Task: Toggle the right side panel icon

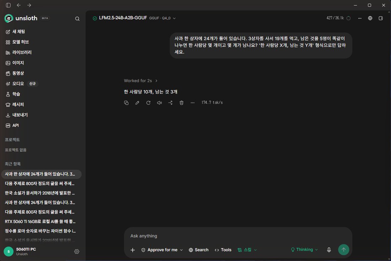Action: [x=381, y=18]
